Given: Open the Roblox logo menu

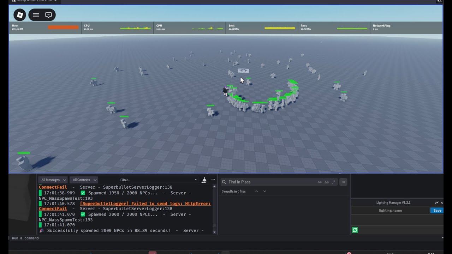Looking at the screenshot, I should click(x=20, y=15).
